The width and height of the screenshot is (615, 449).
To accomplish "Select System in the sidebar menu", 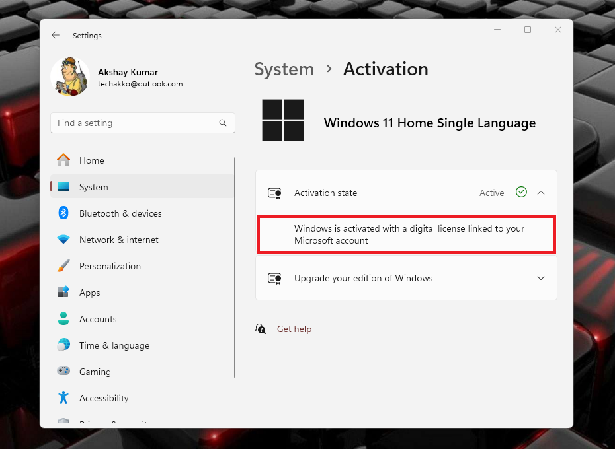I will [x=93, y=187].
